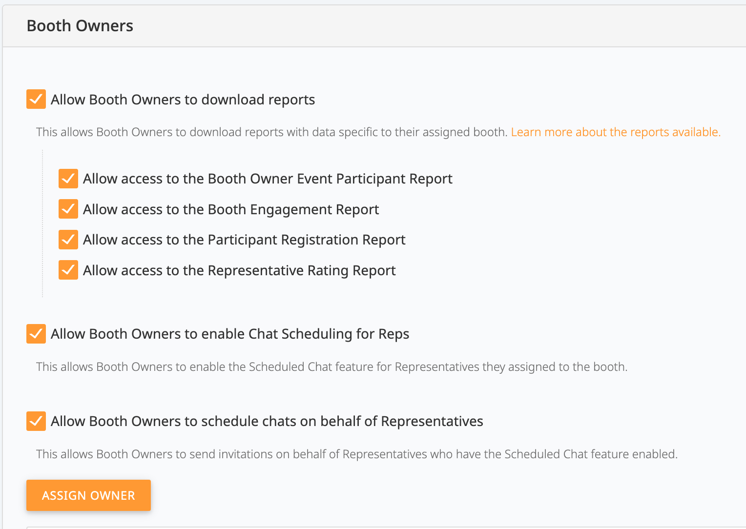Click the 'Booth Owner Event Participant Report' label text
746x529 pixels.
(x=268, y=179)
